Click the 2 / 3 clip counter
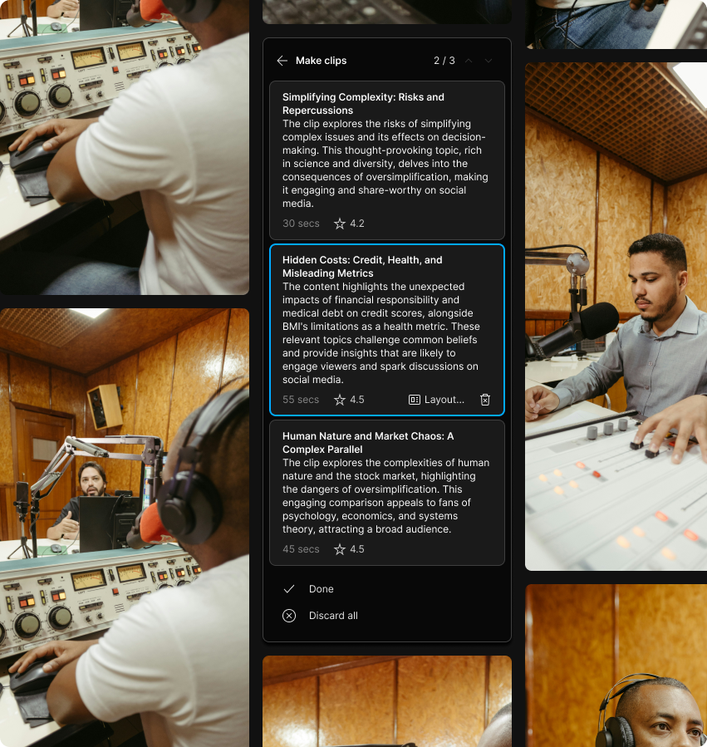 pos(444,61)
